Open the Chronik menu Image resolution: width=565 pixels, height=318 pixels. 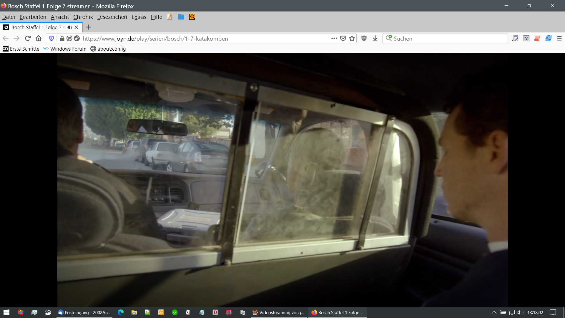(83, 17)
